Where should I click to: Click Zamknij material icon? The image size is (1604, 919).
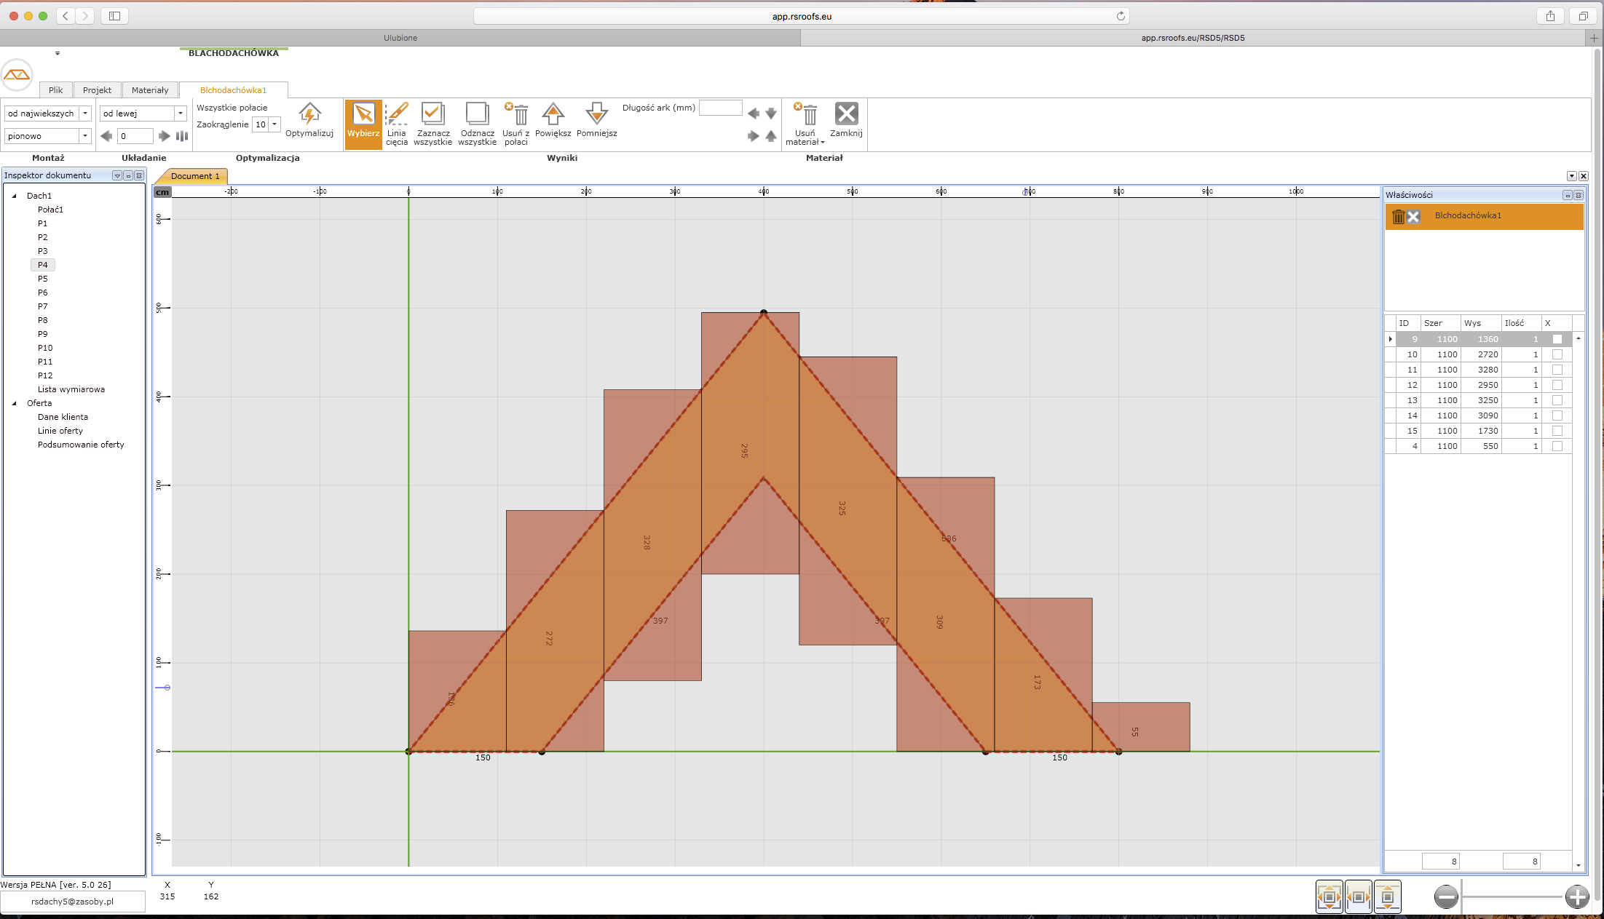pyautogui.click(x=846, y=114)
